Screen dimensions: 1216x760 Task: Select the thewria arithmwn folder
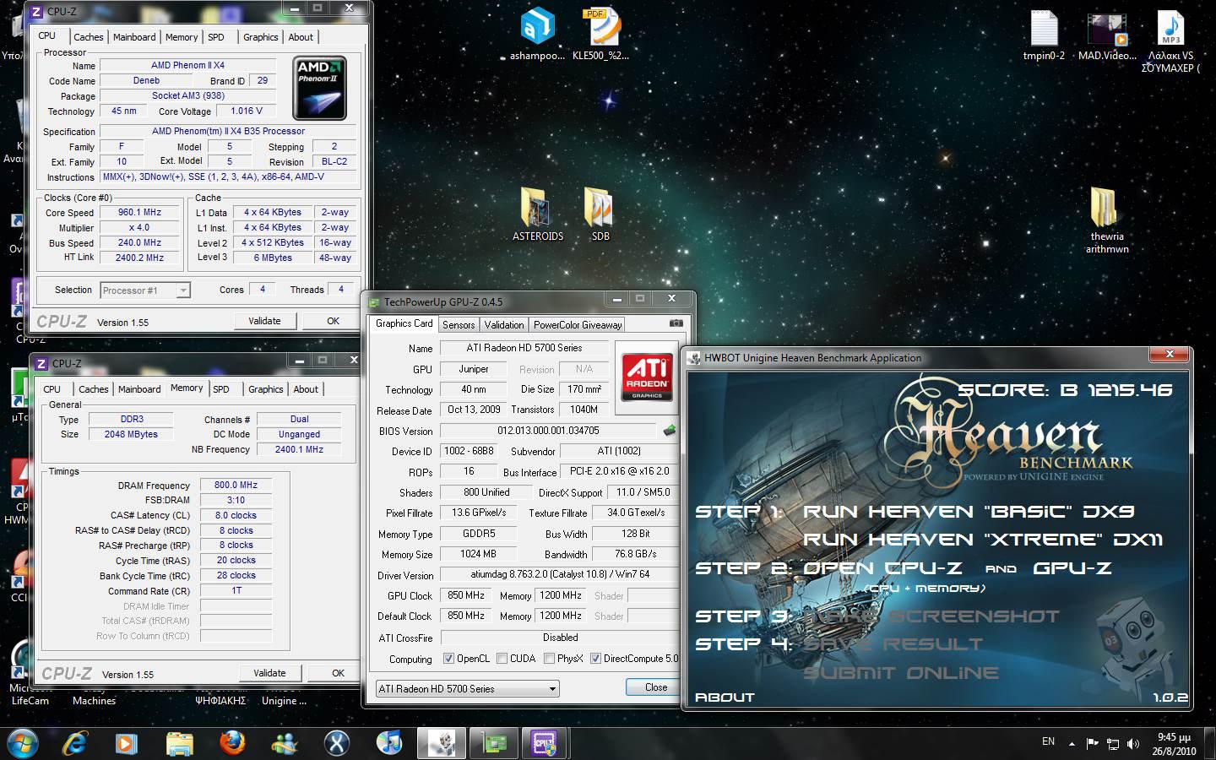coord(1107,220)
